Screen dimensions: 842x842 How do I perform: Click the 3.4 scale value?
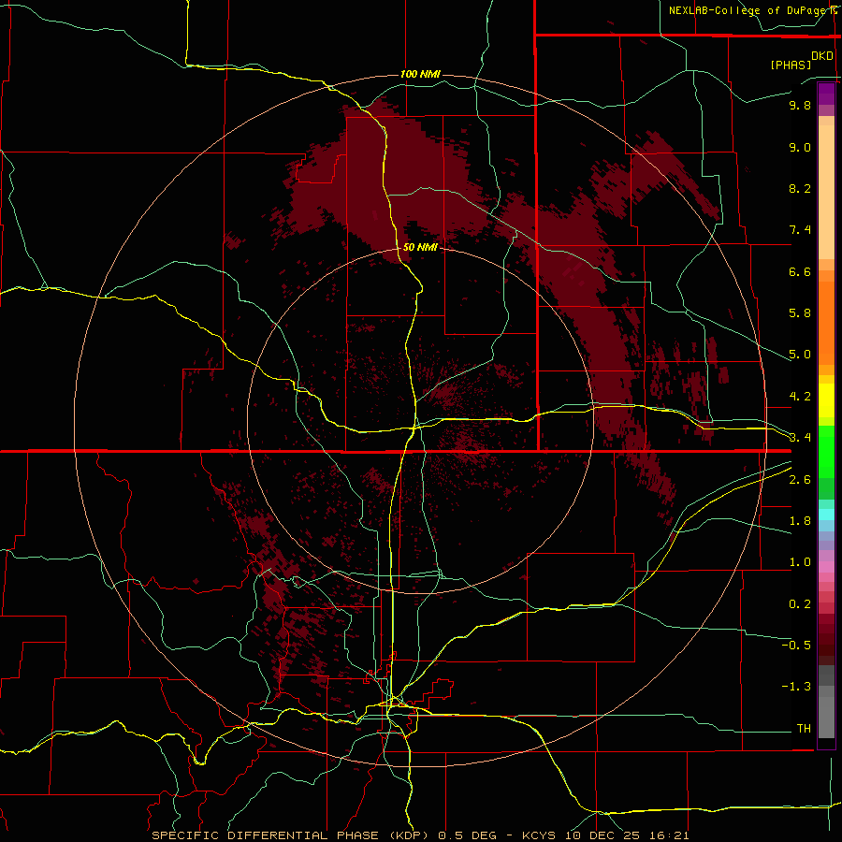pyautogui.click(x=800, y=438)
